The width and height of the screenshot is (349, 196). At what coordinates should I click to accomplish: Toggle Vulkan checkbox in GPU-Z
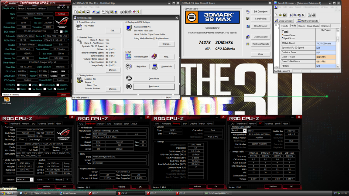click(x=18, y=89)
